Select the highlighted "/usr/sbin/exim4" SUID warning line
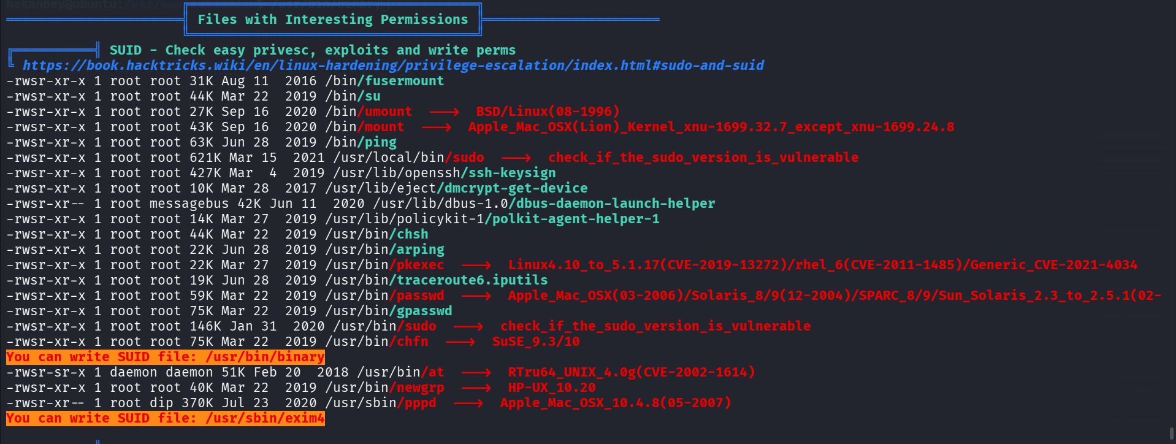Image resolution: width=1176 pixels, height=444 pixels. pyautogui.click(x=165, y=418)
